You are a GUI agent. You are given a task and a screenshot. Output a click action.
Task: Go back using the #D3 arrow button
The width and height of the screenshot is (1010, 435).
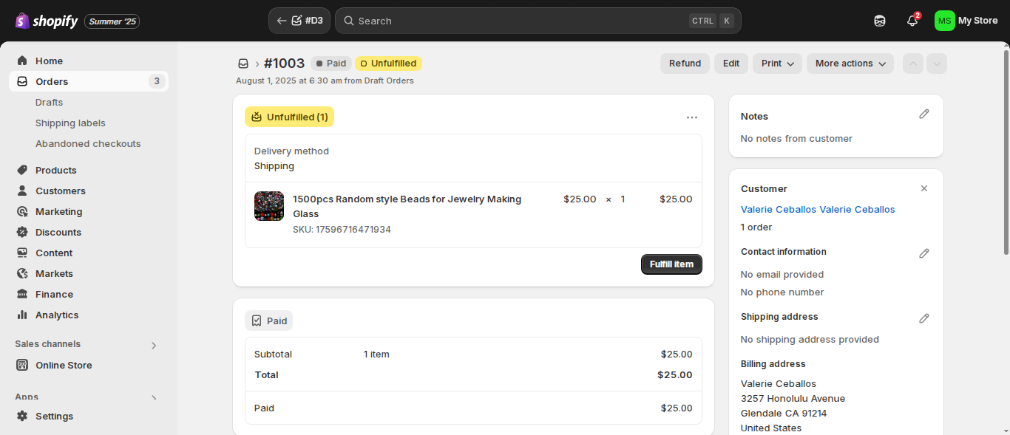click(299, 21)
